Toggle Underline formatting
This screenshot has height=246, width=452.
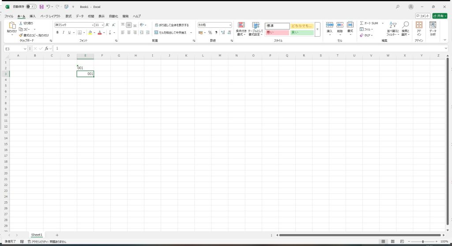point(69,33)
